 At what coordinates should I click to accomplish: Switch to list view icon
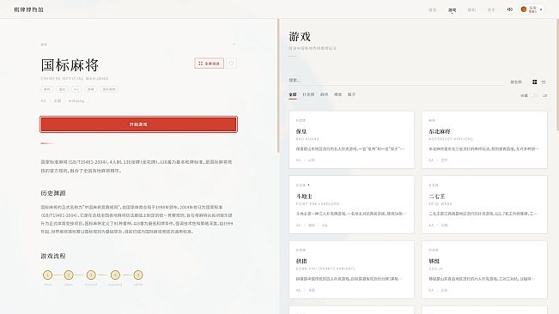[x=544, y=82]
